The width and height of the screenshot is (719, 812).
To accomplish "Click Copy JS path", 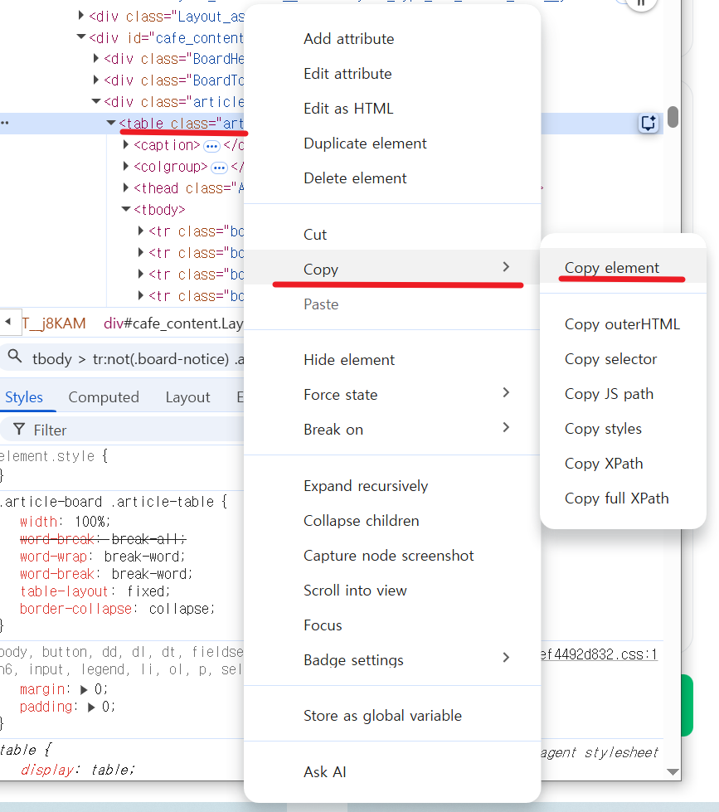I will 624,394.
